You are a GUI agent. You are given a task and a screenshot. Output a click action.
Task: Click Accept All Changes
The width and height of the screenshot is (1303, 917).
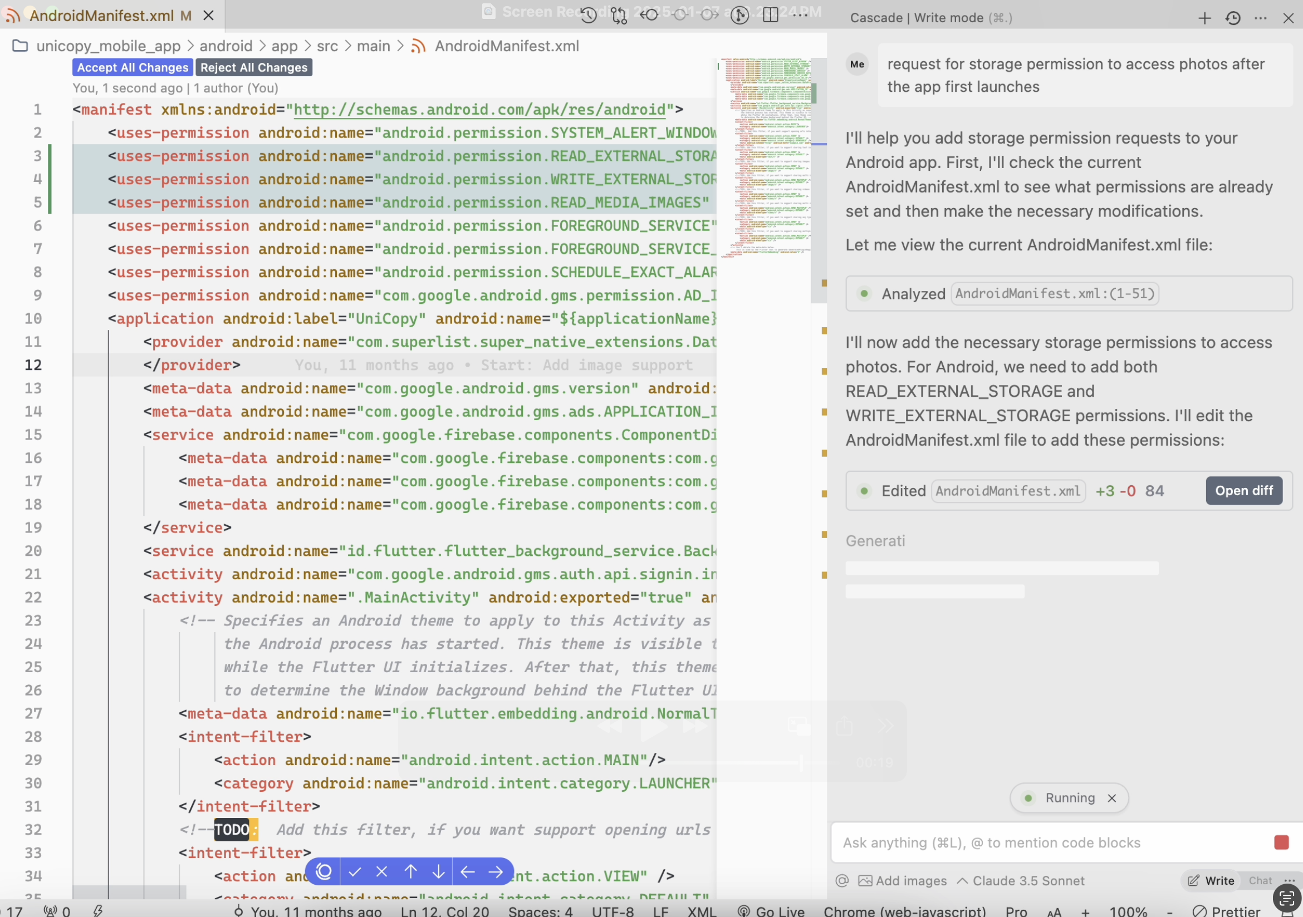(x=133, y=67)
